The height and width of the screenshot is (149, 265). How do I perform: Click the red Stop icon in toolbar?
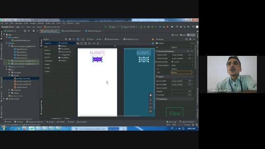coord(167,27)
